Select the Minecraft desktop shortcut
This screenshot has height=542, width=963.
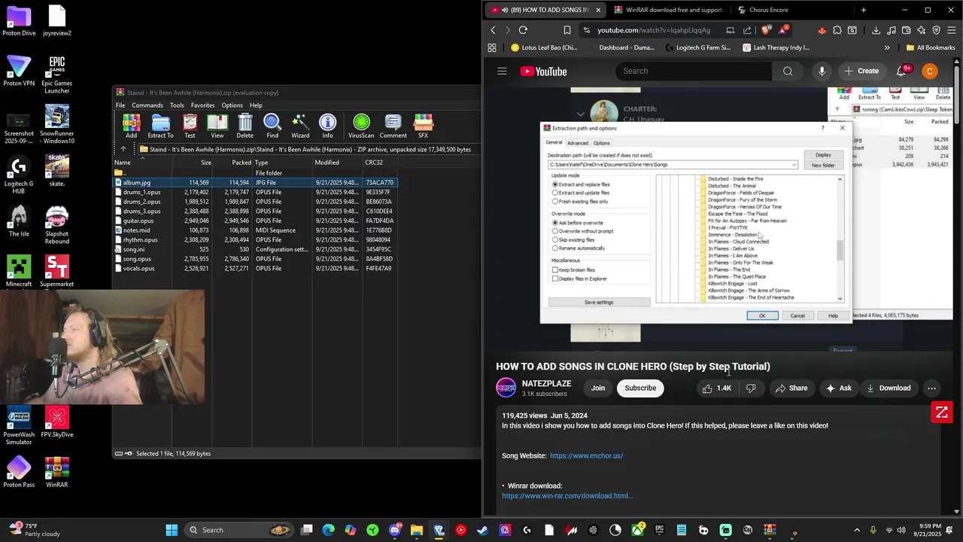(19, 271)
